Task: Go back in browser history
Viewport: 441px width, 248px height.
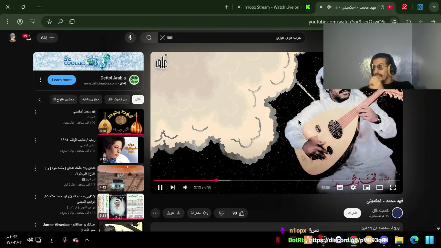Action: [x=433, y=22]
